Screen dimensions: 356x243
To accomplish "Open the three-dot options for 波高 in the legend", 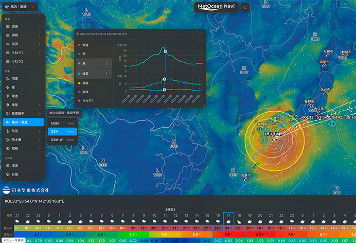I will pyautogui.click(x=106, y=74).
